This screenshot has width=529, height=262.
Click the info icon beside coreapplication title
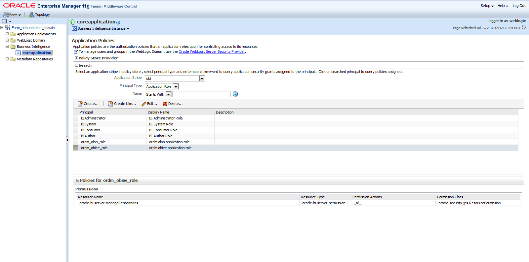click(118, 22)
